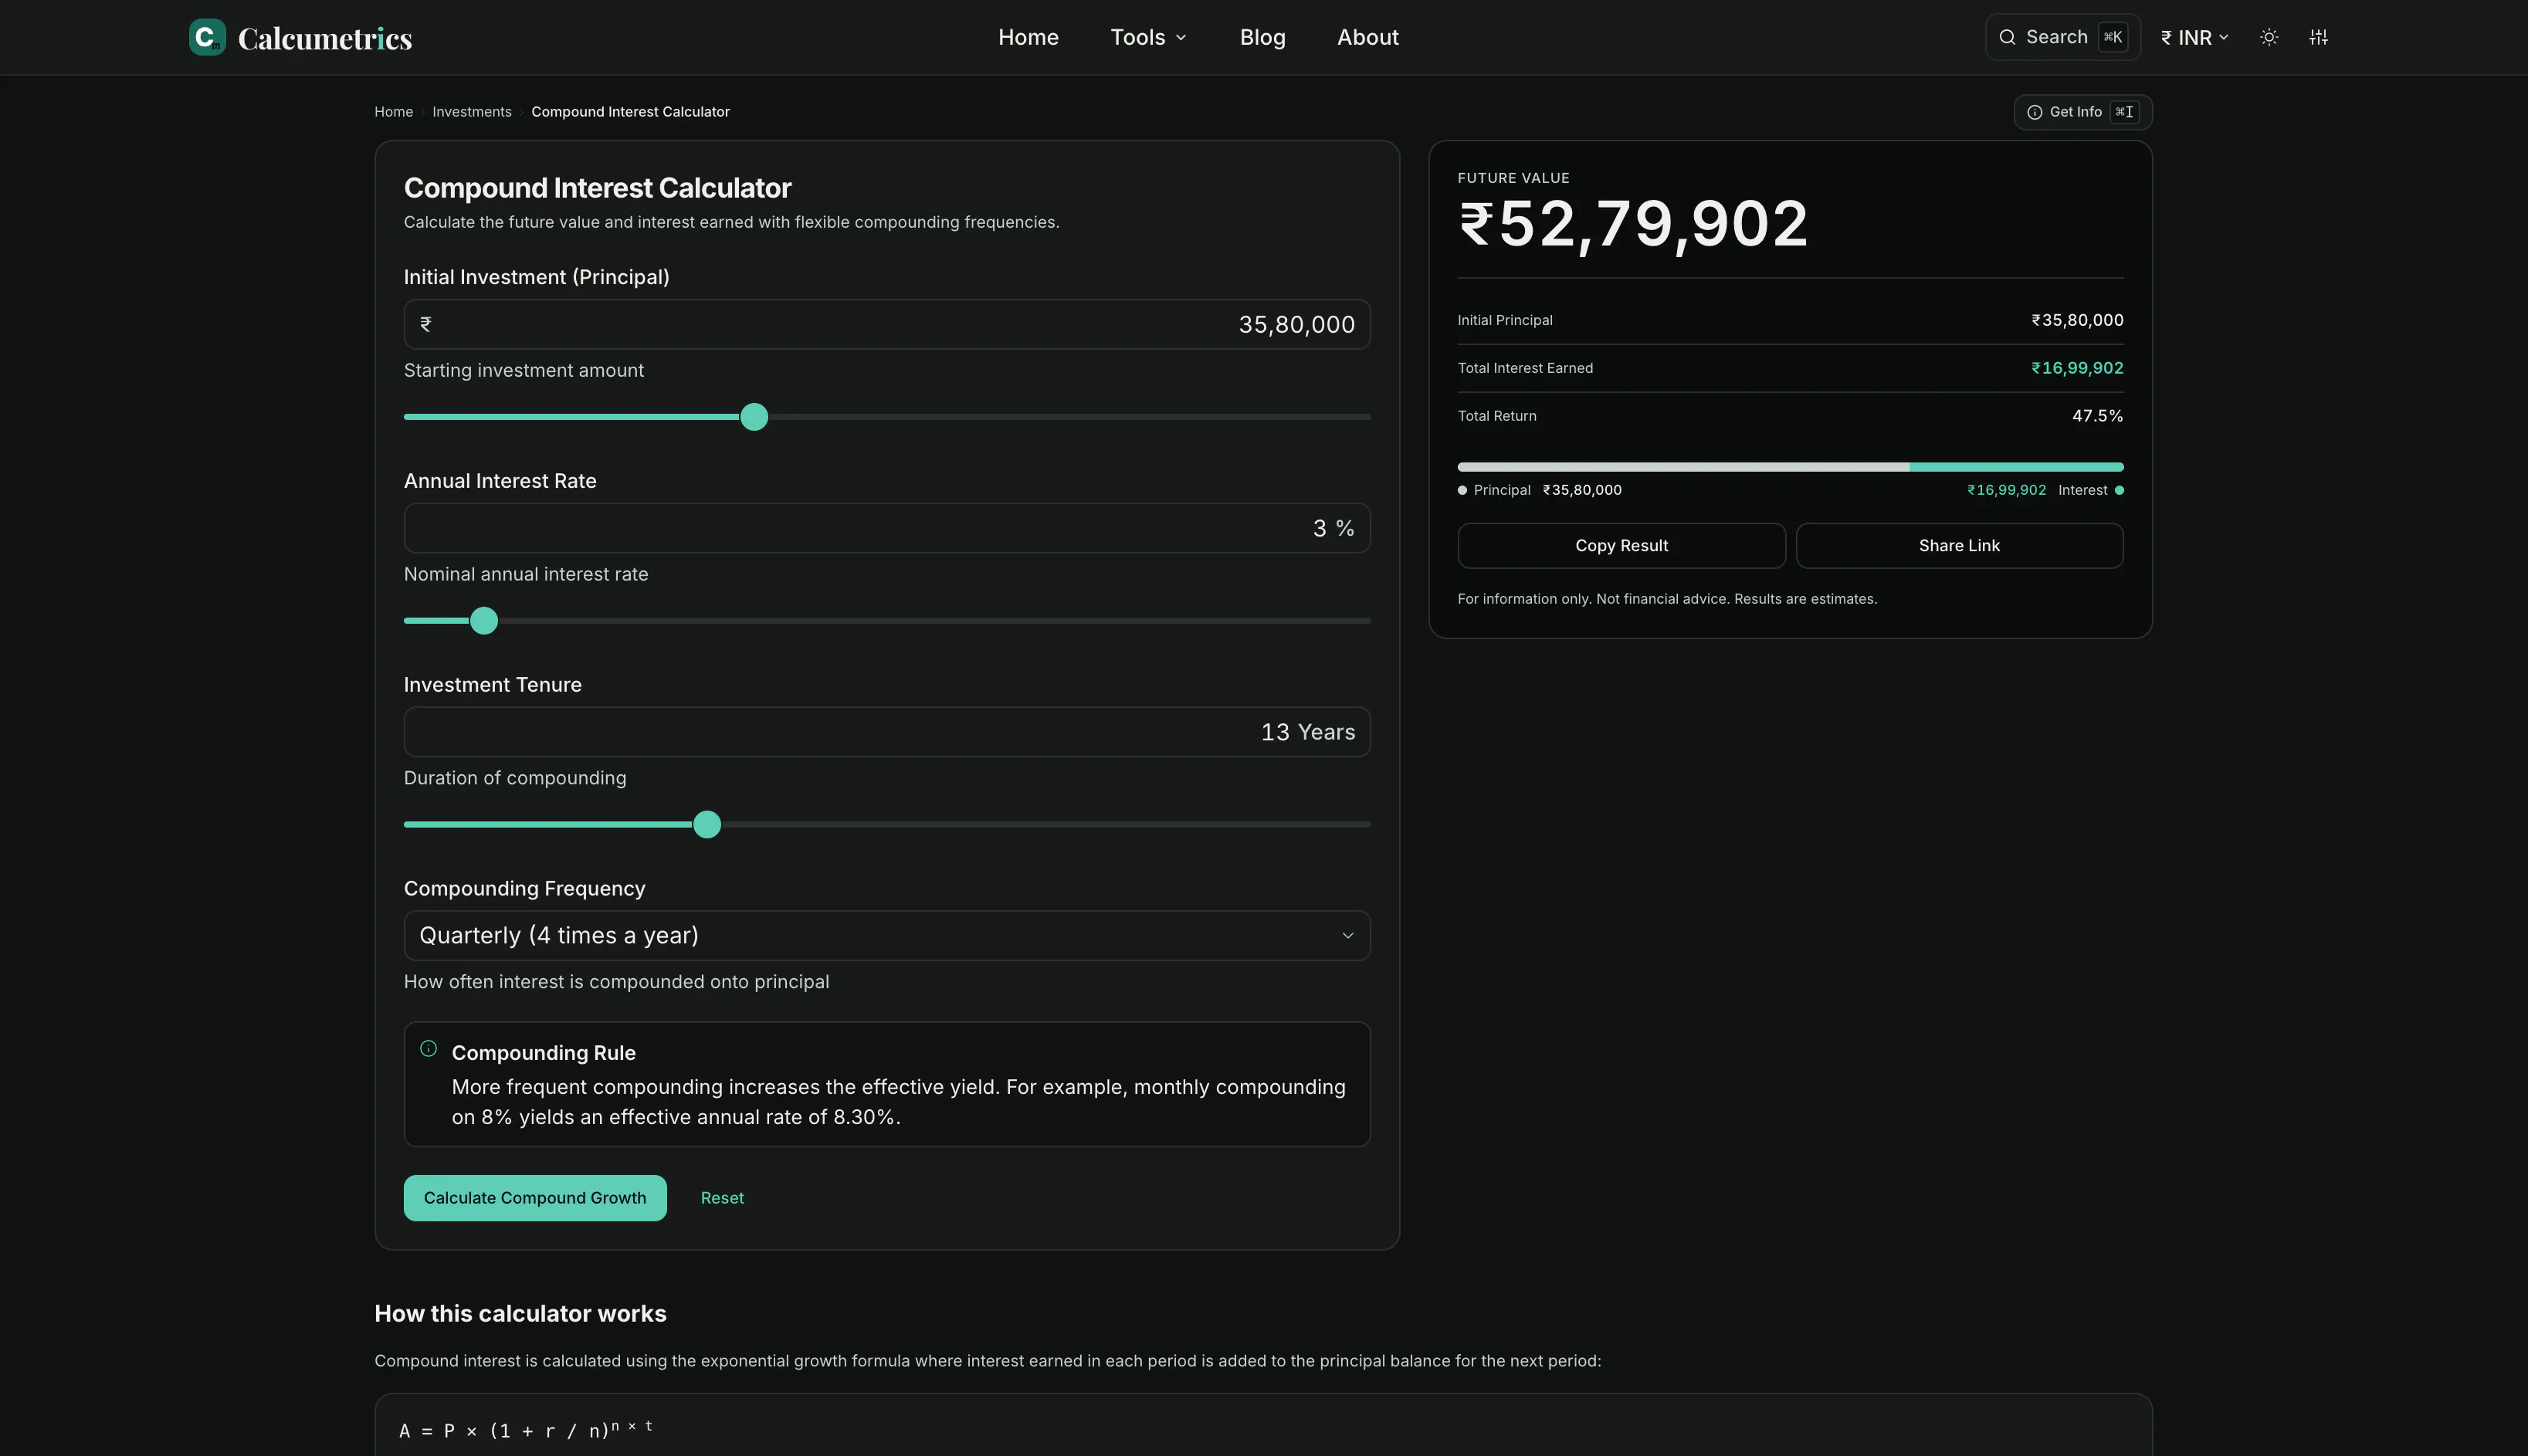Click the disclaimer 'For information only' text
Image resolution: width=2528 pixels, height=1456 pixels.
coord(1667,599)
